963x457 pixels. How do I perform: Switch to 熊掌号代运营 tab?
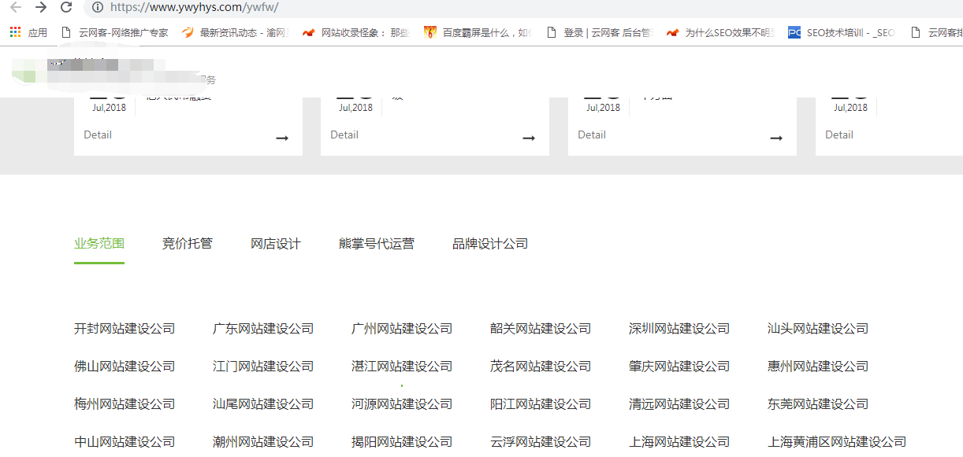[x=376, y=244]
